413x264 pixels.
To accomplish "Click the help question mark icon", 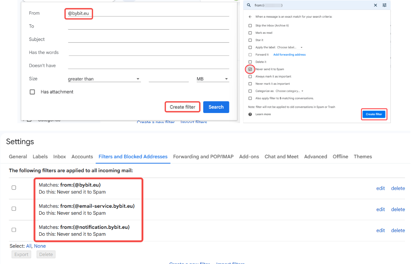I will click(x=250, y=114).
